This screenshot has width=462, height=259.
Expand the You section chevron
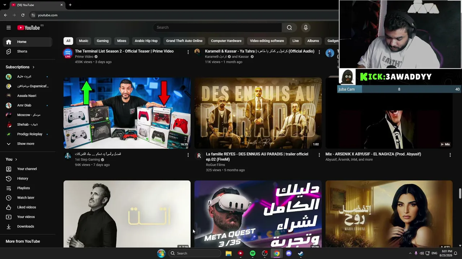click(16, 159)
